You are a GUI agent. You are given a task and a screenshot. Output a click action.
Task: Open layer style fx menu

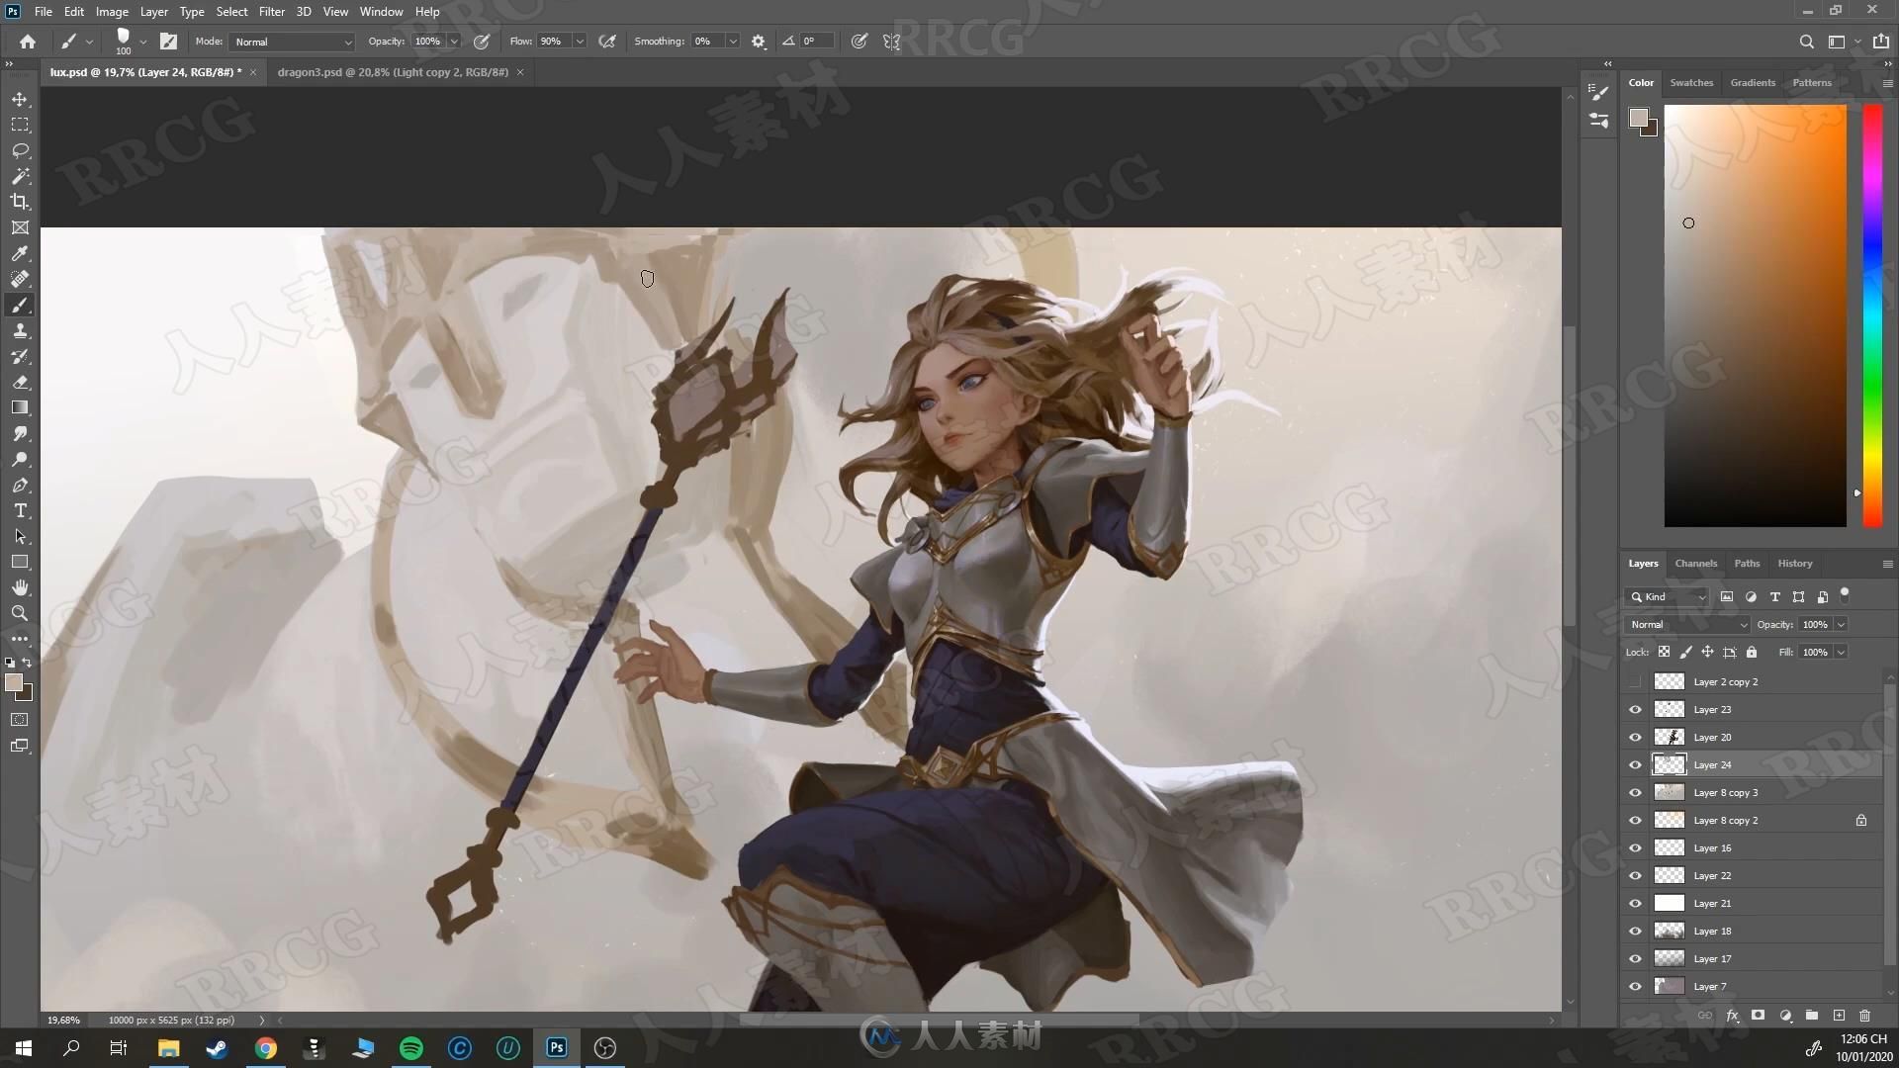(1732, 1016)
